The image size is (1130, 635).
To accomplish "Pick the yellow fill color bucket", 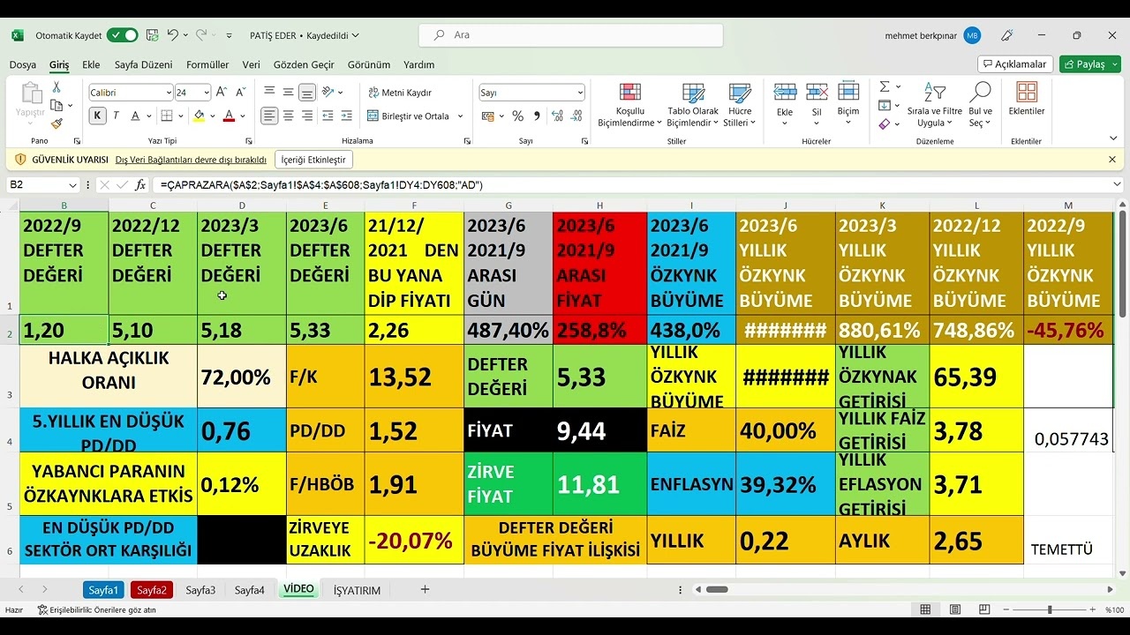I will point(199,116).
